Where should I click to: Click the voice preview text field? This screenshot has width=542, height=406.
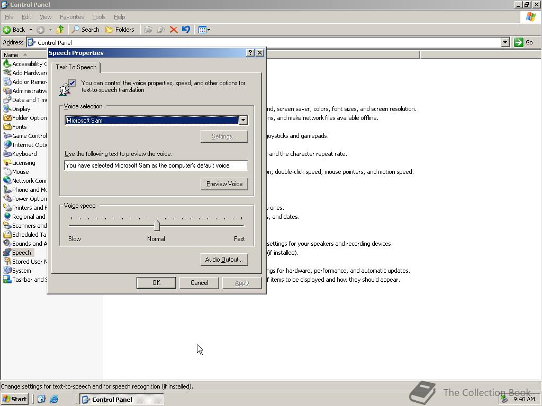(x=156, y=165)
